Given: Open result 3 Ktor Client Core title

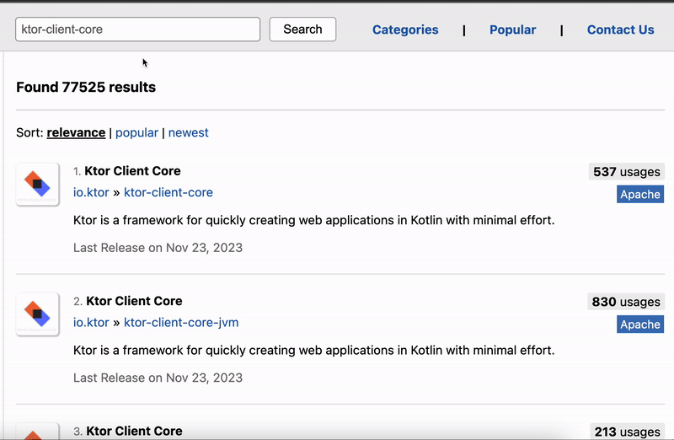Looking at the screenshot, I should point(134,431).
